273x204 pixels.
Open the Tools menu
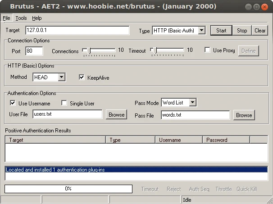[x=21, y=18]
